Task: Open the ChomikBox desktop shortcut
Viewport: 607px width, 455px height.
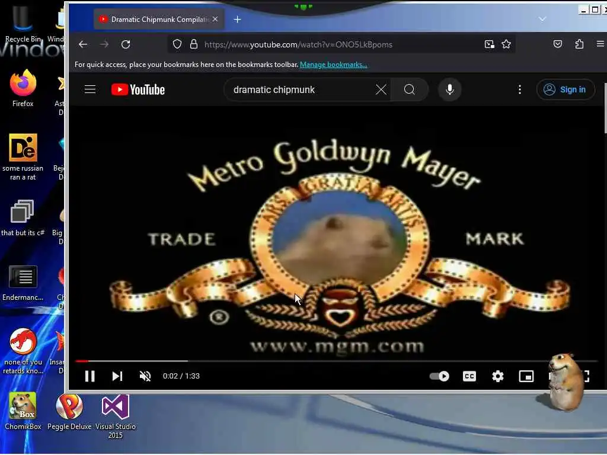Action: tap(23, 411)
